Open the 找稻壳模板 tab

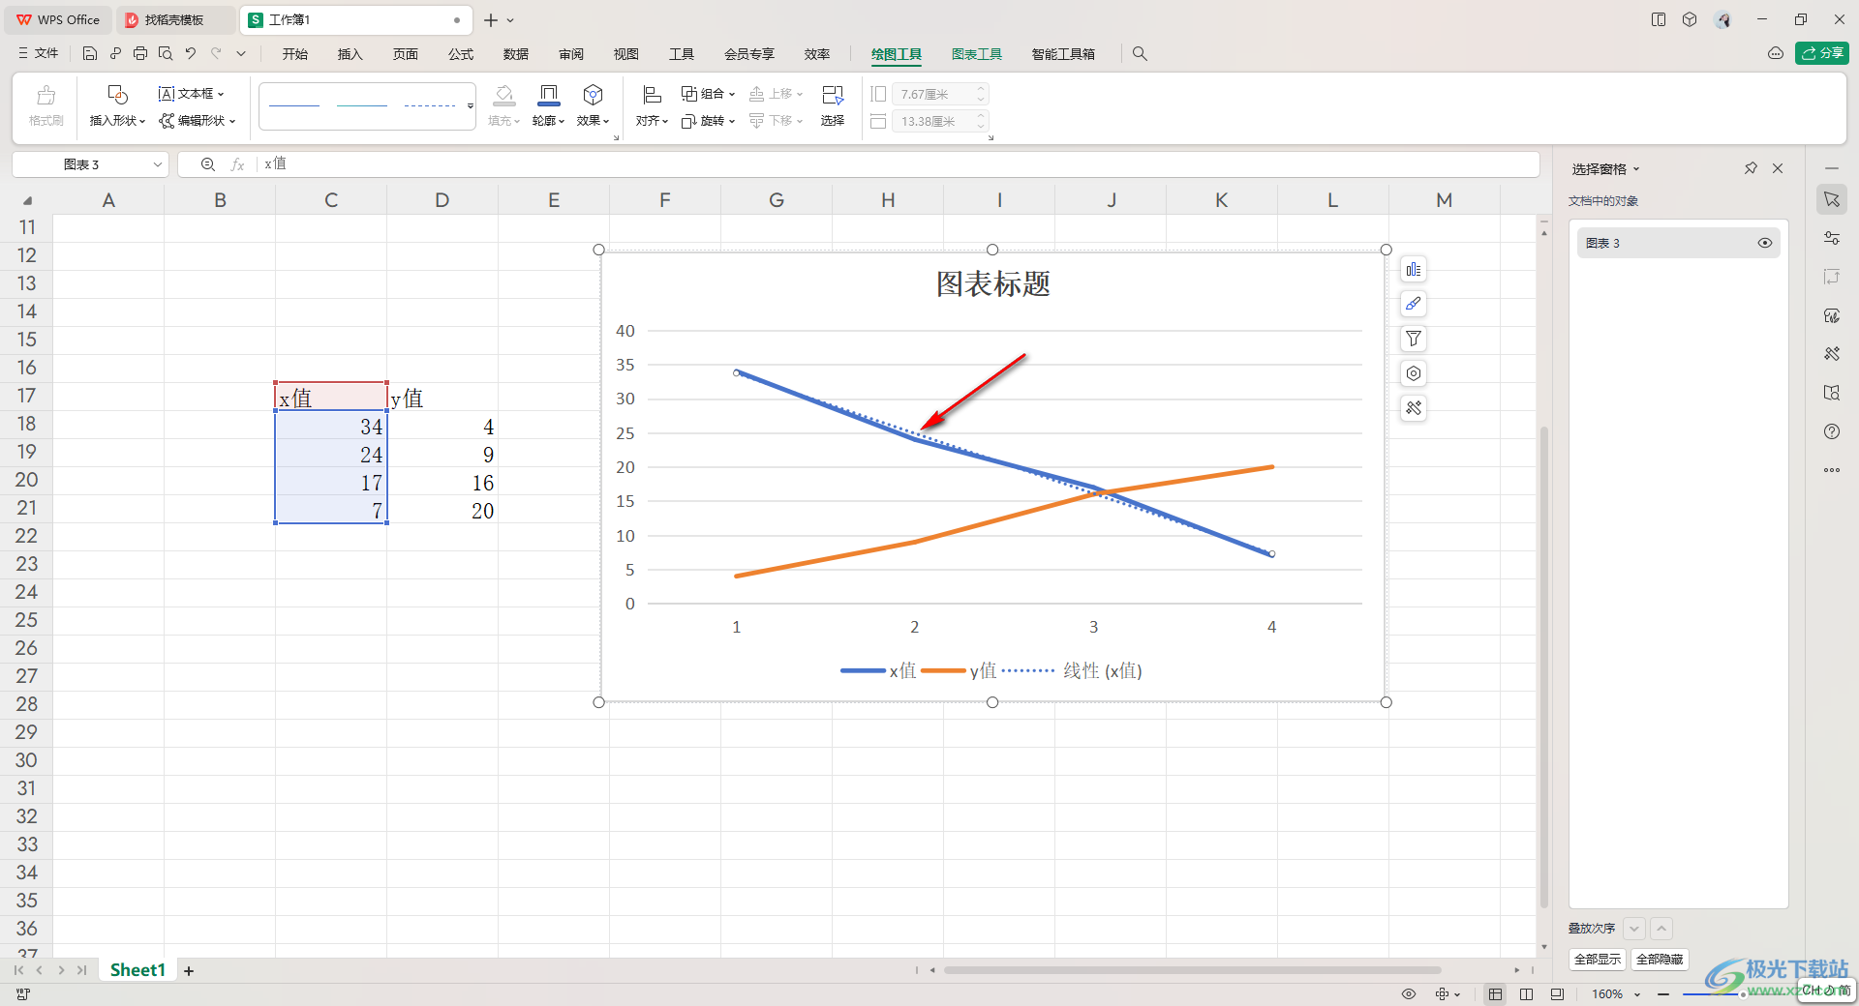174,20
